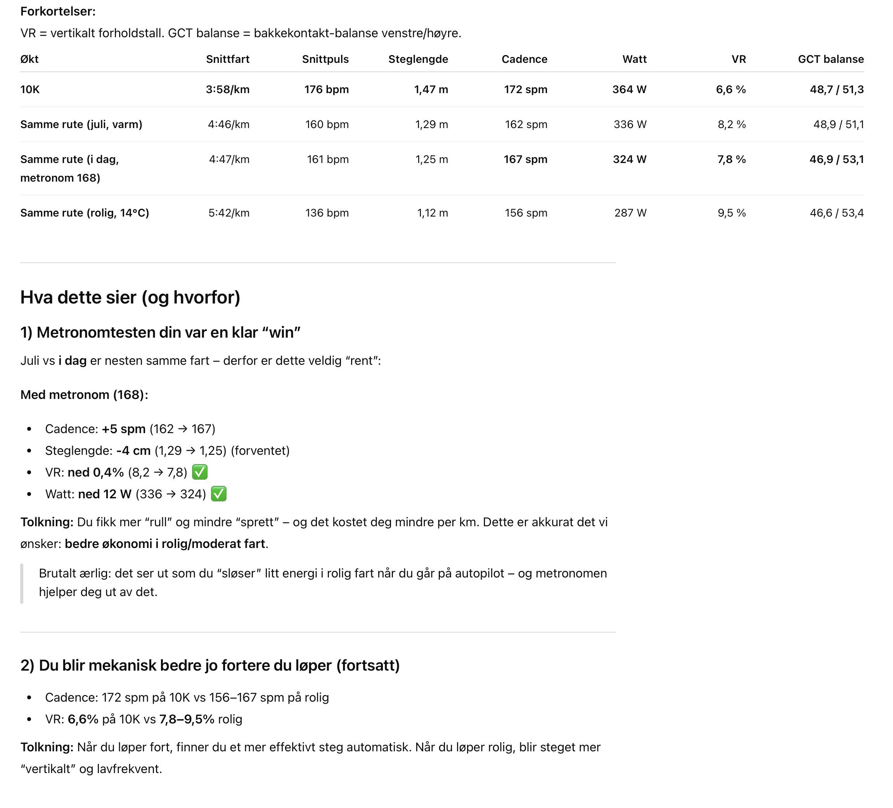Click the Snittfart column header
Screen dimensions: 893x808
click(227, 59)
